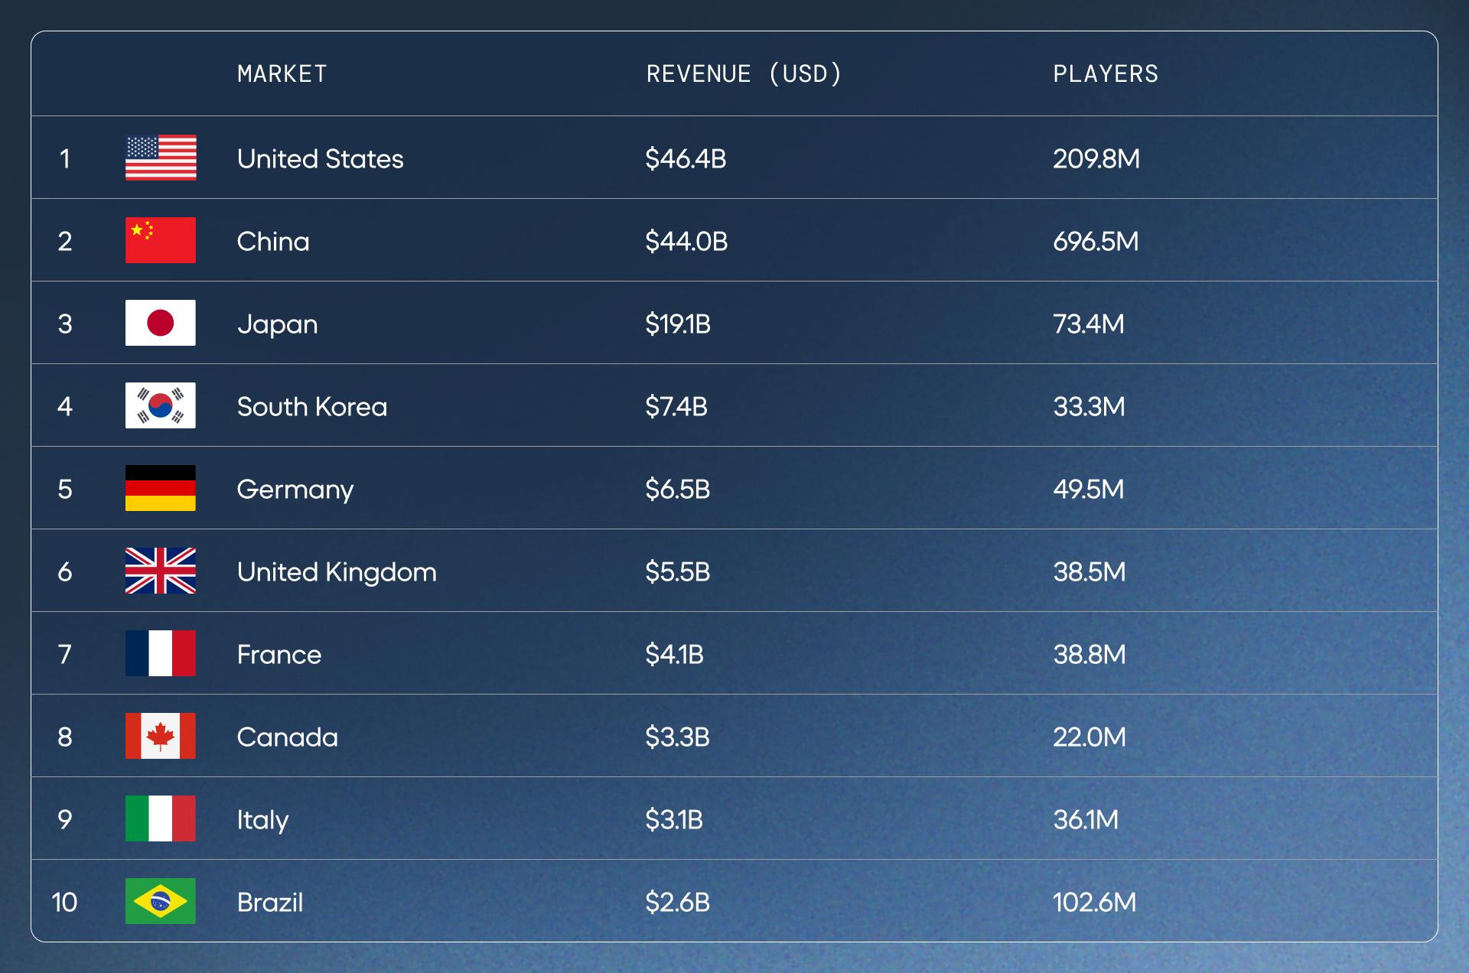Click the MARKET column header
The height and width of the screenshot is (973, 1469).
tap(282, 74)
